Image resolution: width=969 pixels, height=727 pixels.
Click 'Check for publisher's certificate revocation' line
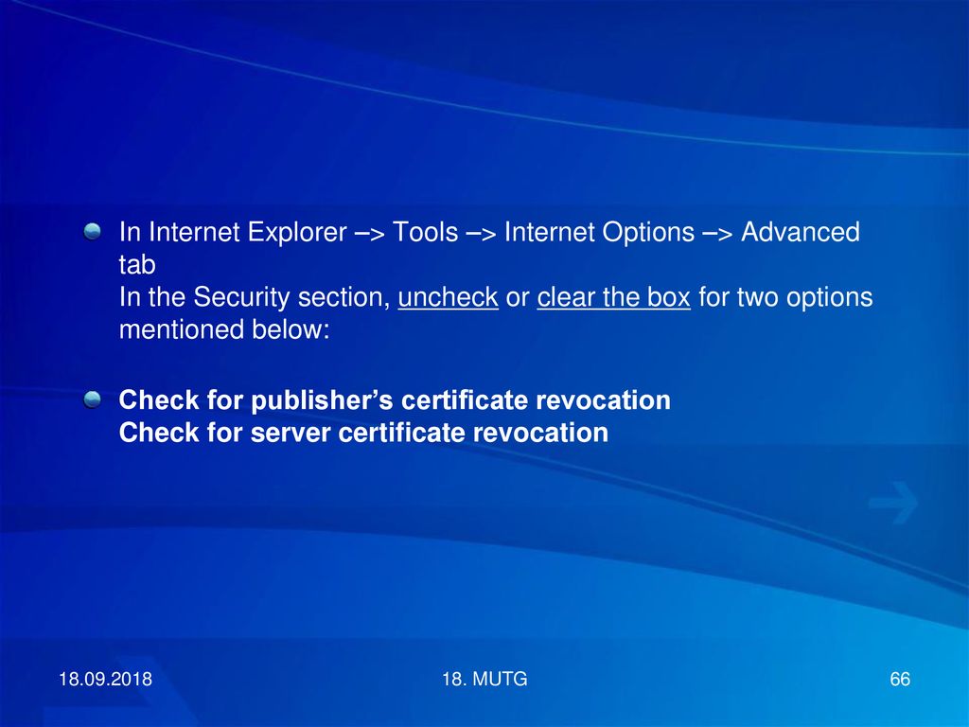pyautogui.click(x=395, y=400)
